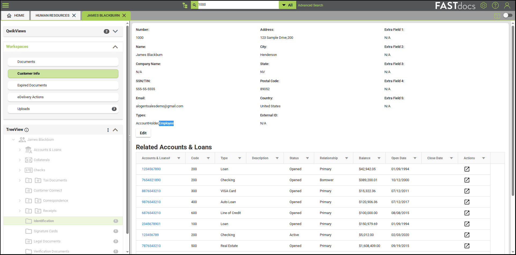
Task: Open the hamburger main menu
Action: pos(6,5)
